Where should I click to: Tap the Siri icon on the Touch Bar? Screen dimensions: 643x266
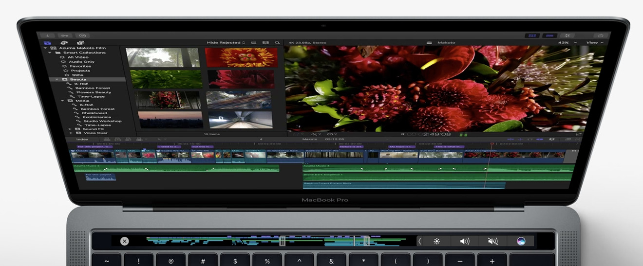pyautogui.click(x=522, y=241)
